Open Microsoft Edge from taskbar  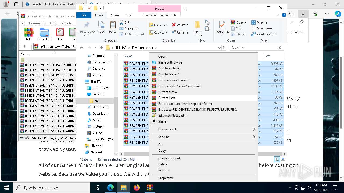pyautogui.click(x=110, y=188)
